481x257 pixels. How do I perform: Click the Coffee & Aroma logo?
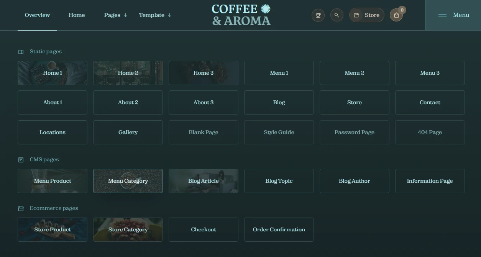(x=241, y=15)
